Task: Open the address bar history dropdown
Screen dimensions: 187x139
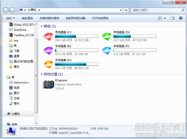Action: click(x=121, y=10)
